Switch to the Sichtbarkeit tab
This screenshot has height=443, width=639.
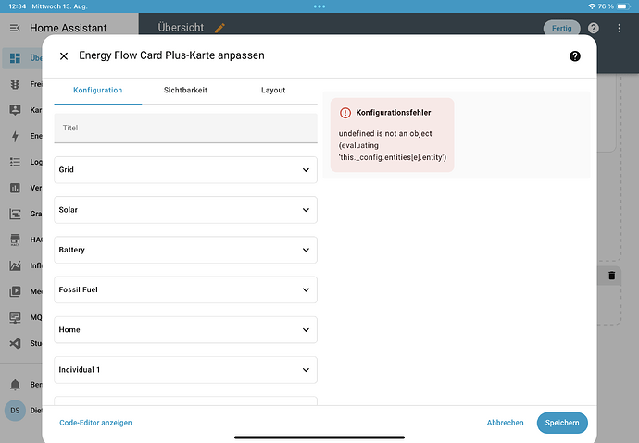coord(185,91)
